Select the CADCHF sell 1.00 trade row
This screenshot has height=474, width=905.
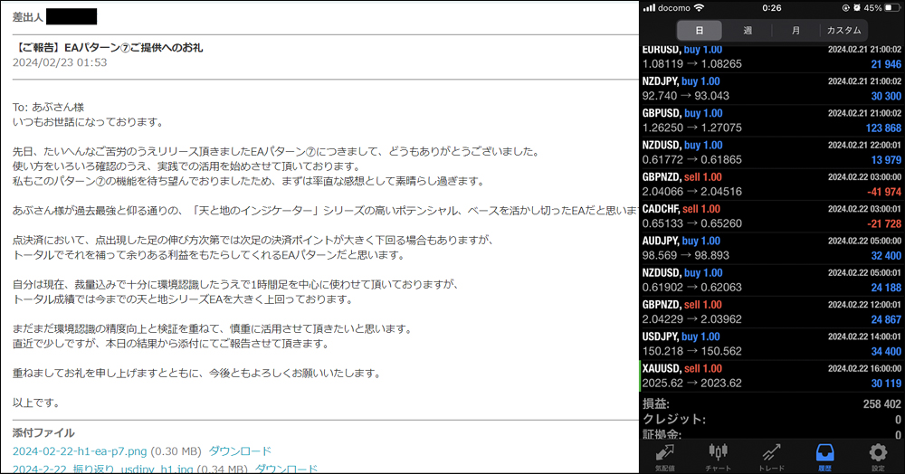tap(772, 215)
